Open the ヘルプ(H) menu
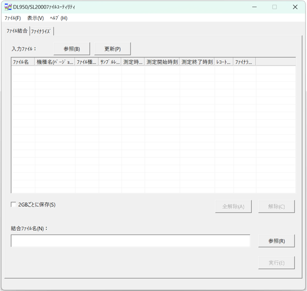 click(x=59, y=18)
